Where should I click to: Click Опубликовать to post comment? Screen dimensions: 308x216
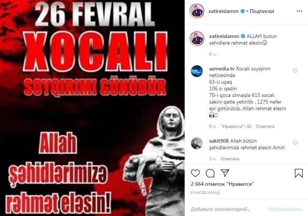(285, 209)
